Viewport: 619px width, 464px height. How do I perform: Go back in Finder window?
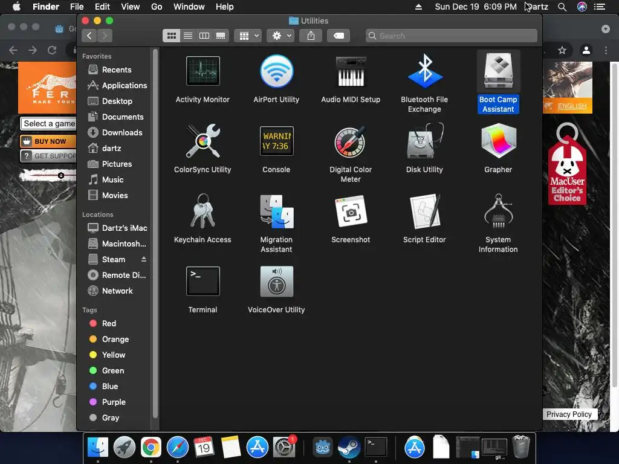89,36
